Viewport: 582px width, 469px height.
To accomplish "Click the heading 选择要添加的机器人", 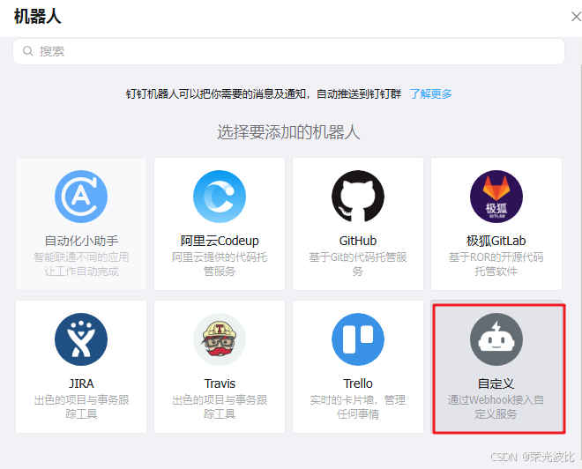I will coord(288,132).
